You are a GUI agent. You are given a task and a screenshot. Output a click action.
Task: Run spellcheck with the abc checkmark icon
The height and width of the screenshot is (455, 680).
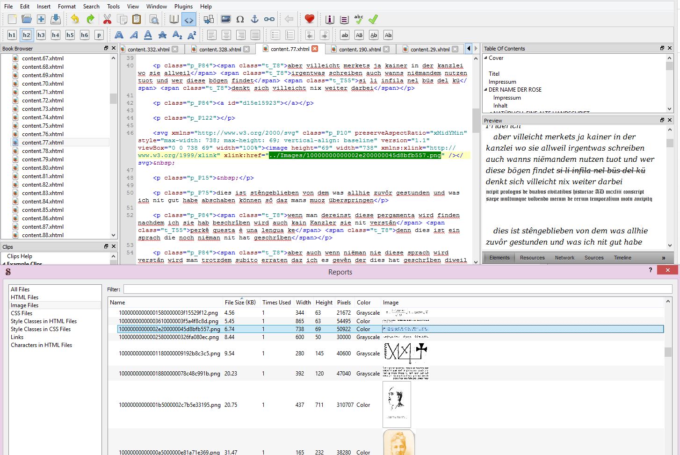(358, 20)
